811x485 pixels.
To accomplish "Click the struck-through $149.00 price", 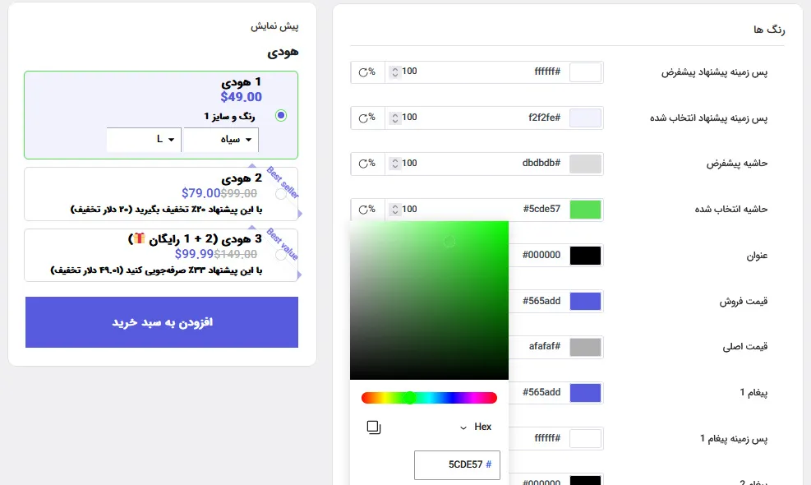I will [236, 254].
